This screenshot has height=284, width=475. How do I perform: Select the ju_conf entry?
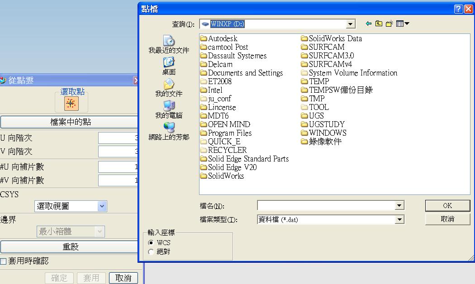(x=216, y=99)
